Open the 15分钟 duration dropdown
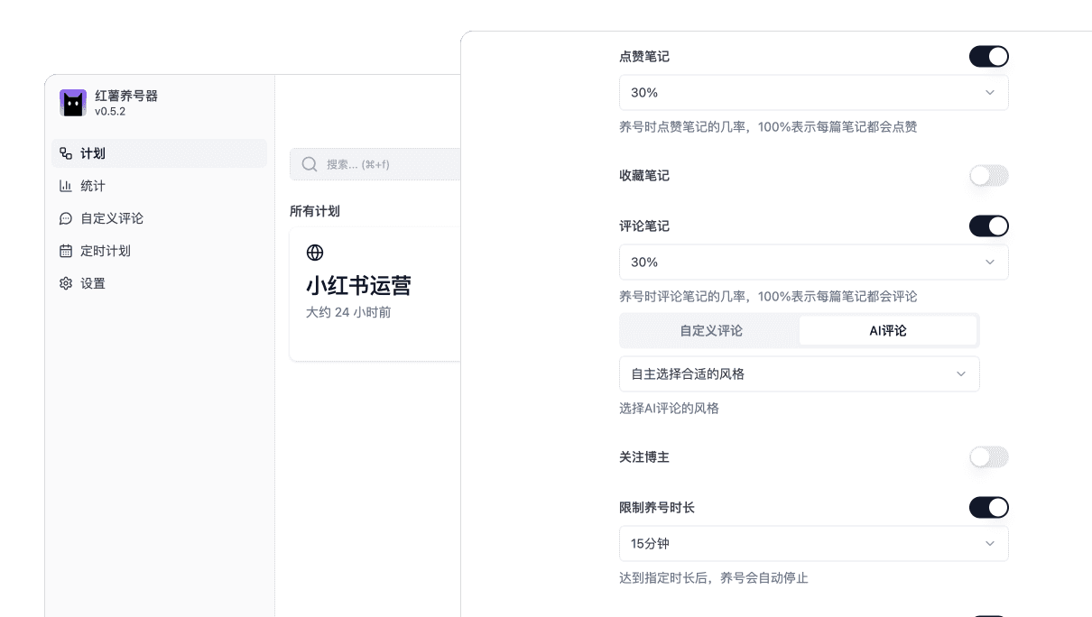This screenshot has height=617, width=1092. (x=814, y=544)
